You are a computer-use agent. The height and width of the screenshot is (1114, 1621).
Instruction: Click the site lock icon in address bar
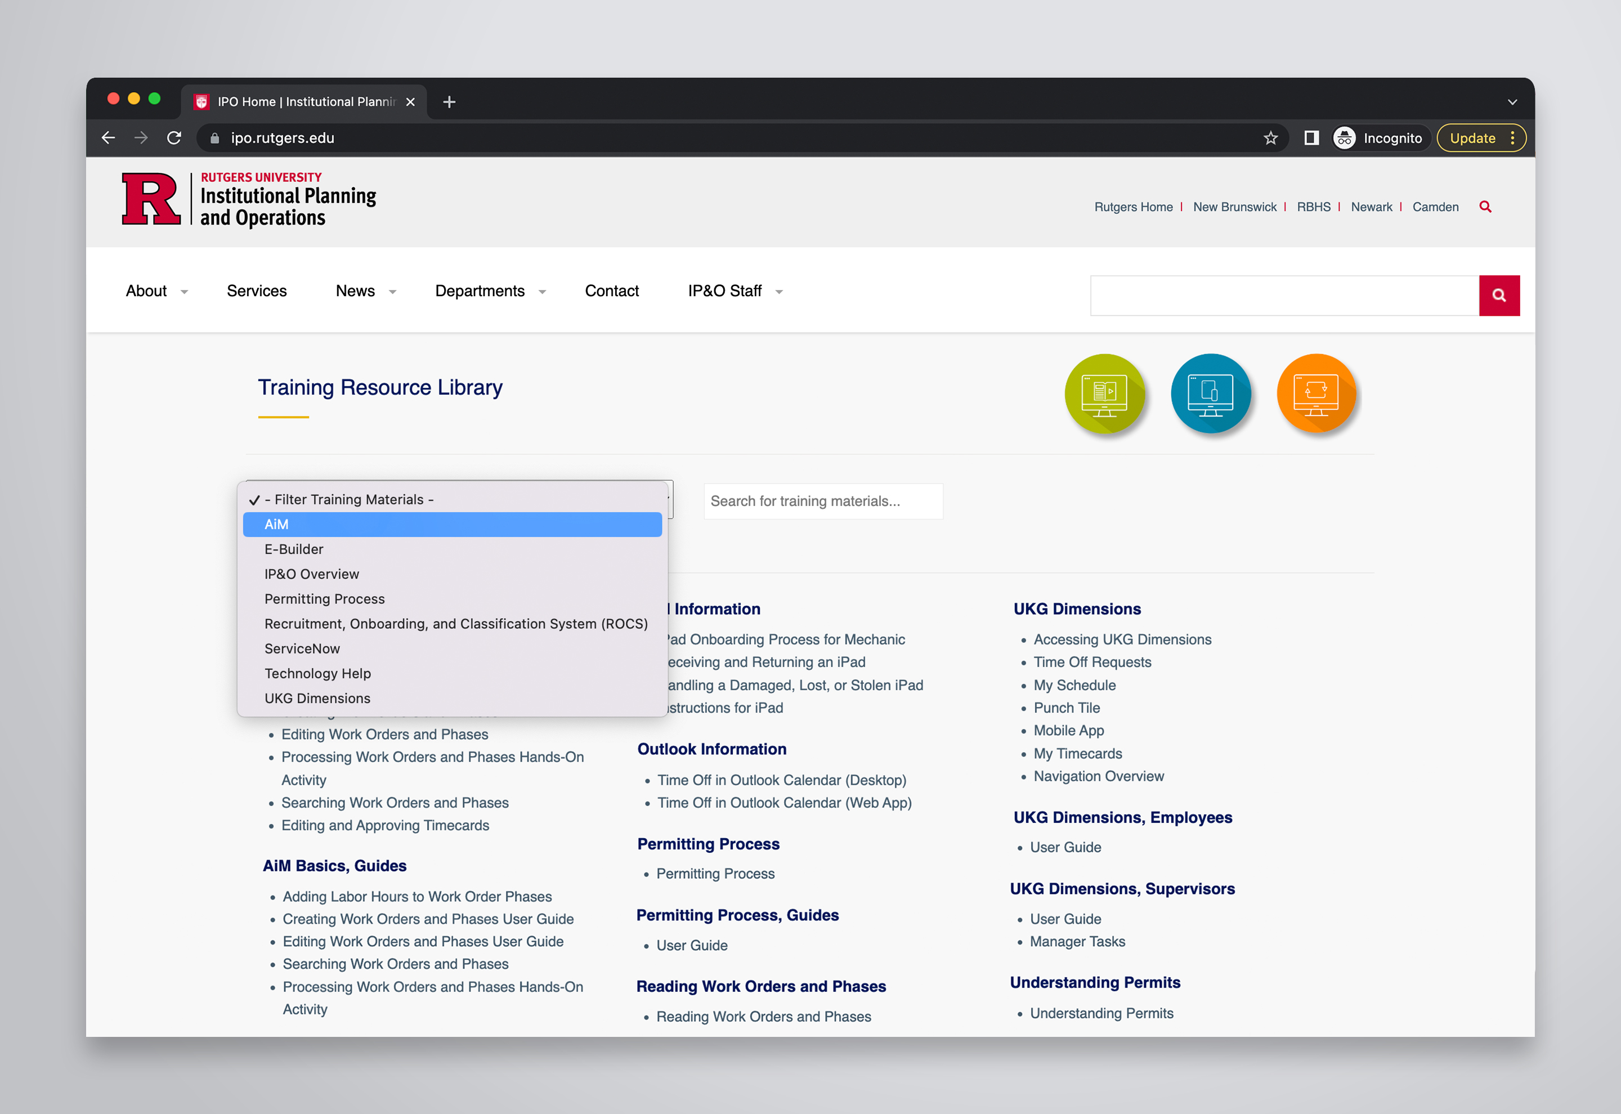click(215, 138)
